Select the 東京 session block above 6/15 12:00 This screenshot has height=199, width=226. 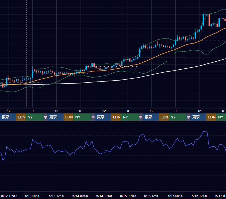(x=151, y=117)
